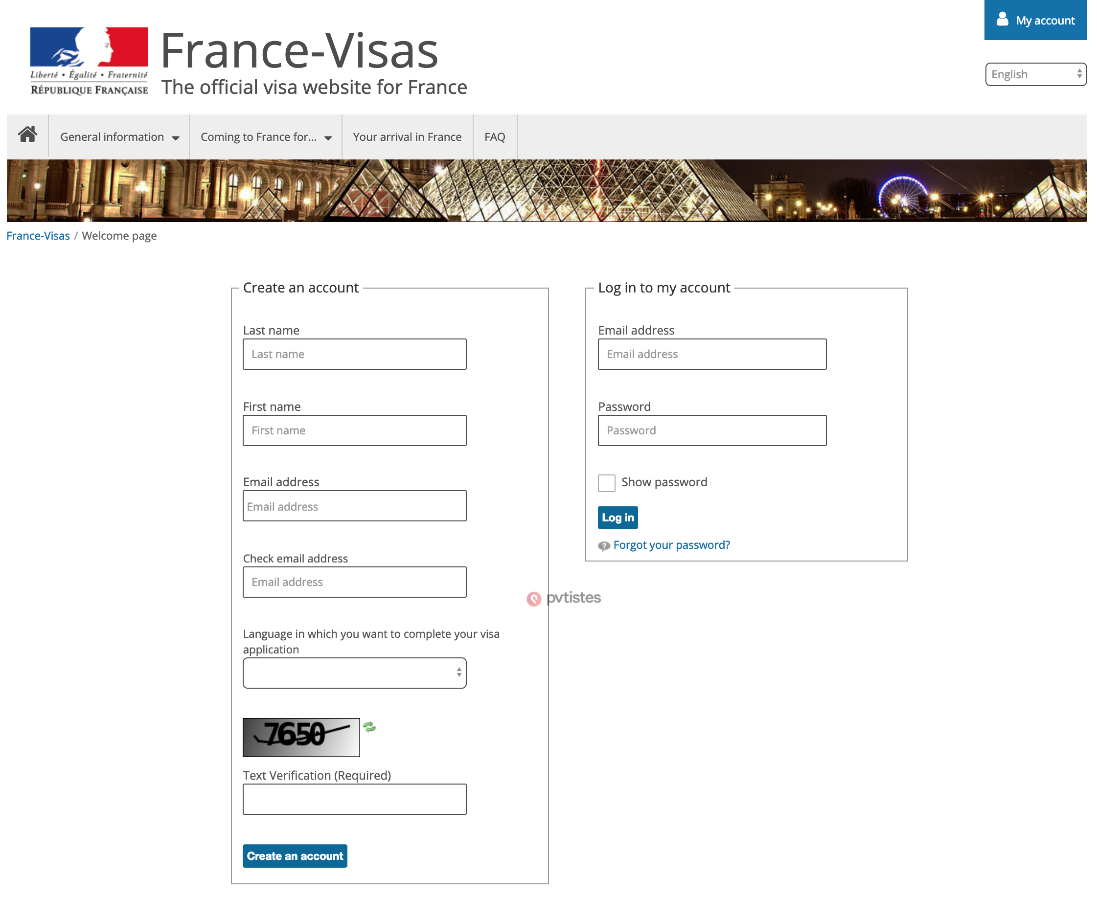The height and width of the screenshot is (899, 1097).
Task: Go to the FAQ menu item
Action: tap(495, 137)
